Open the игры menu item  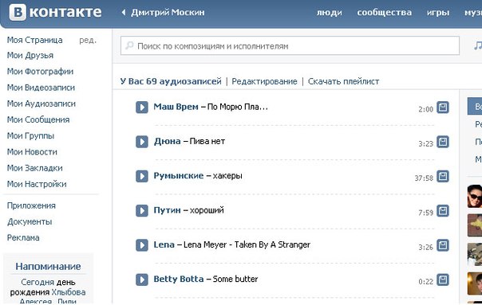click(x=438, y=13)
